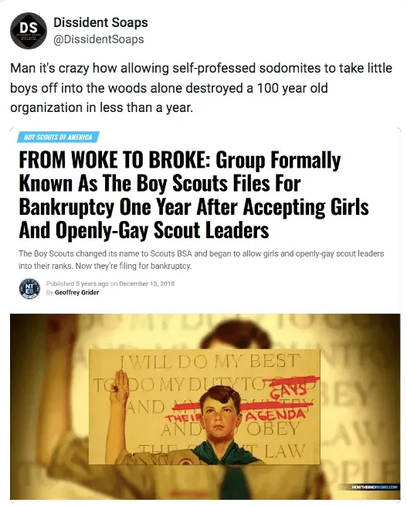This screenshot has height=506, width=407.
Task: Open the @DissidentSoaps handle link
Action: pyautogui.click(x=99, y=39)
